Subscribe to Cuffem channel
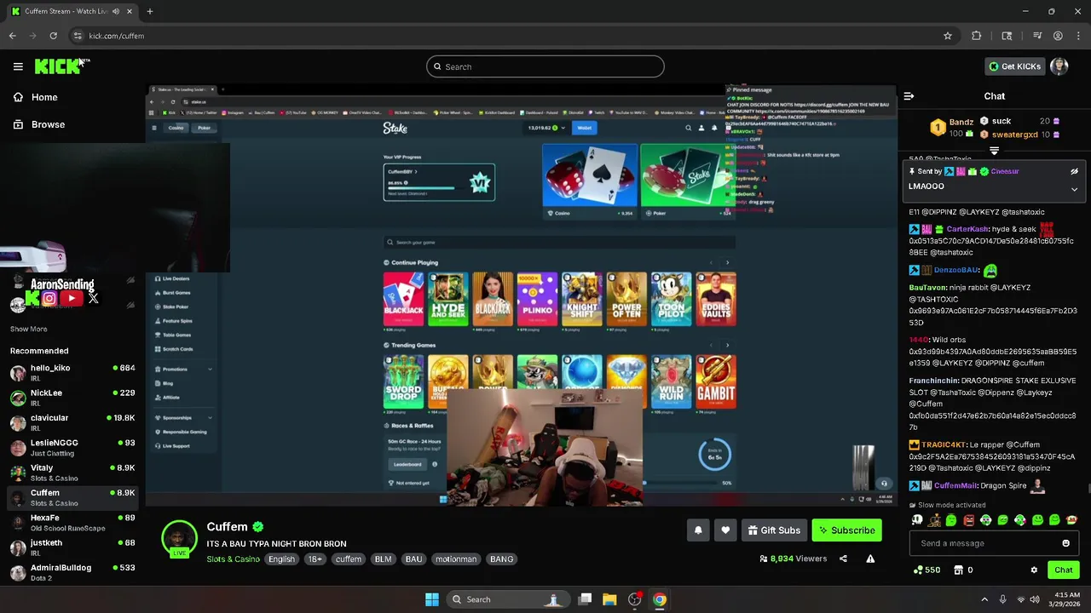The image size is (1091, 613). click(846, 530)
